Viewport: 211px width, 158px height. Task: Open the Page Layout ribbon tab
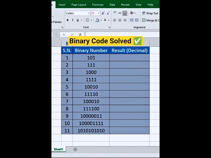click(79, 5)
